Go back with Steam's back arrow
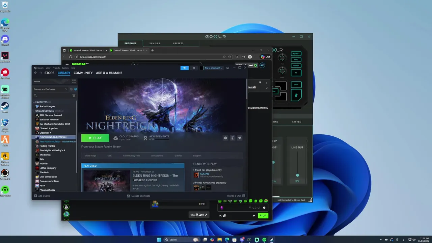The width and height of the screenshot is (432, 243). pyautogui.click(x=35, y=73)
